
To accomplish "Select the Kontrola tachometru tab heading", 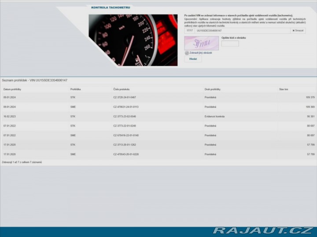I will tap(110, 7).
